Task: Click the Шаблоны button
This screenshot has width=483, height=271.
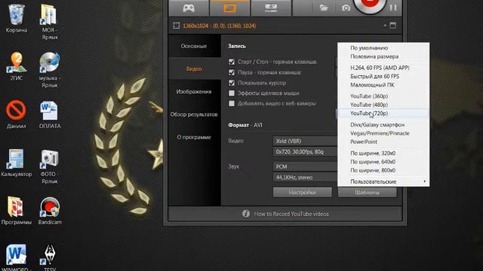Action: pos(368,193)
